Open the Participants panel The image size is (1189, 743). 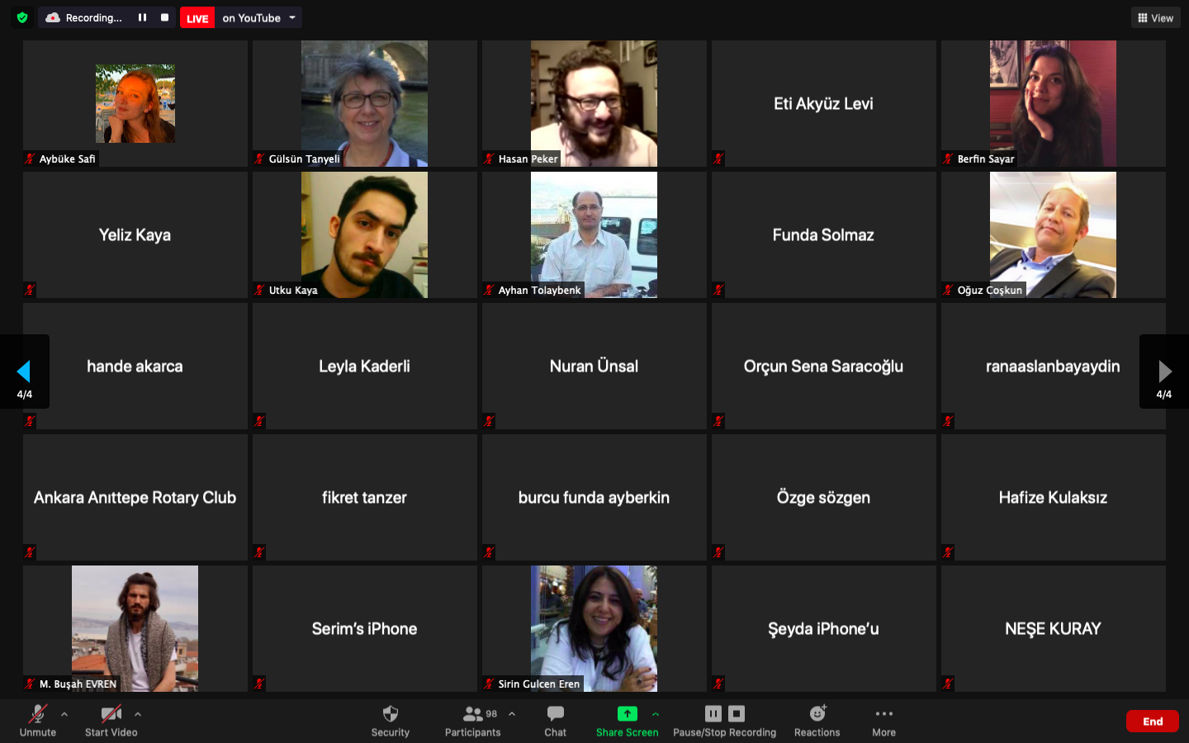point(473,720)
